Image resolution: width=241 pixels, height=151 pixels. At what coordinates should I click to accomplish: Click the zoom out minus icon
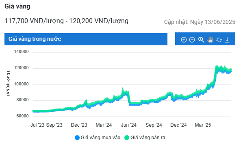tap(192, 40)
